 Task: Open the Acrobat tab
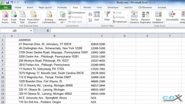click(x=162, y=8)
